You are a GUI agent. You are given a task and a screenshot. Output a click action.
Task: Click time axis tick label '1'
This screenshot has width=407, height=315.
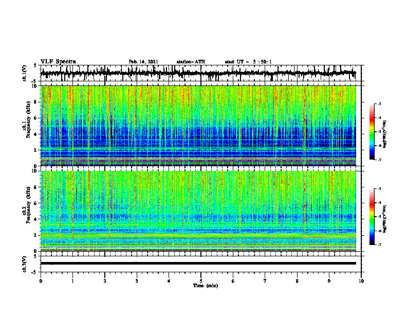(72, 281)
